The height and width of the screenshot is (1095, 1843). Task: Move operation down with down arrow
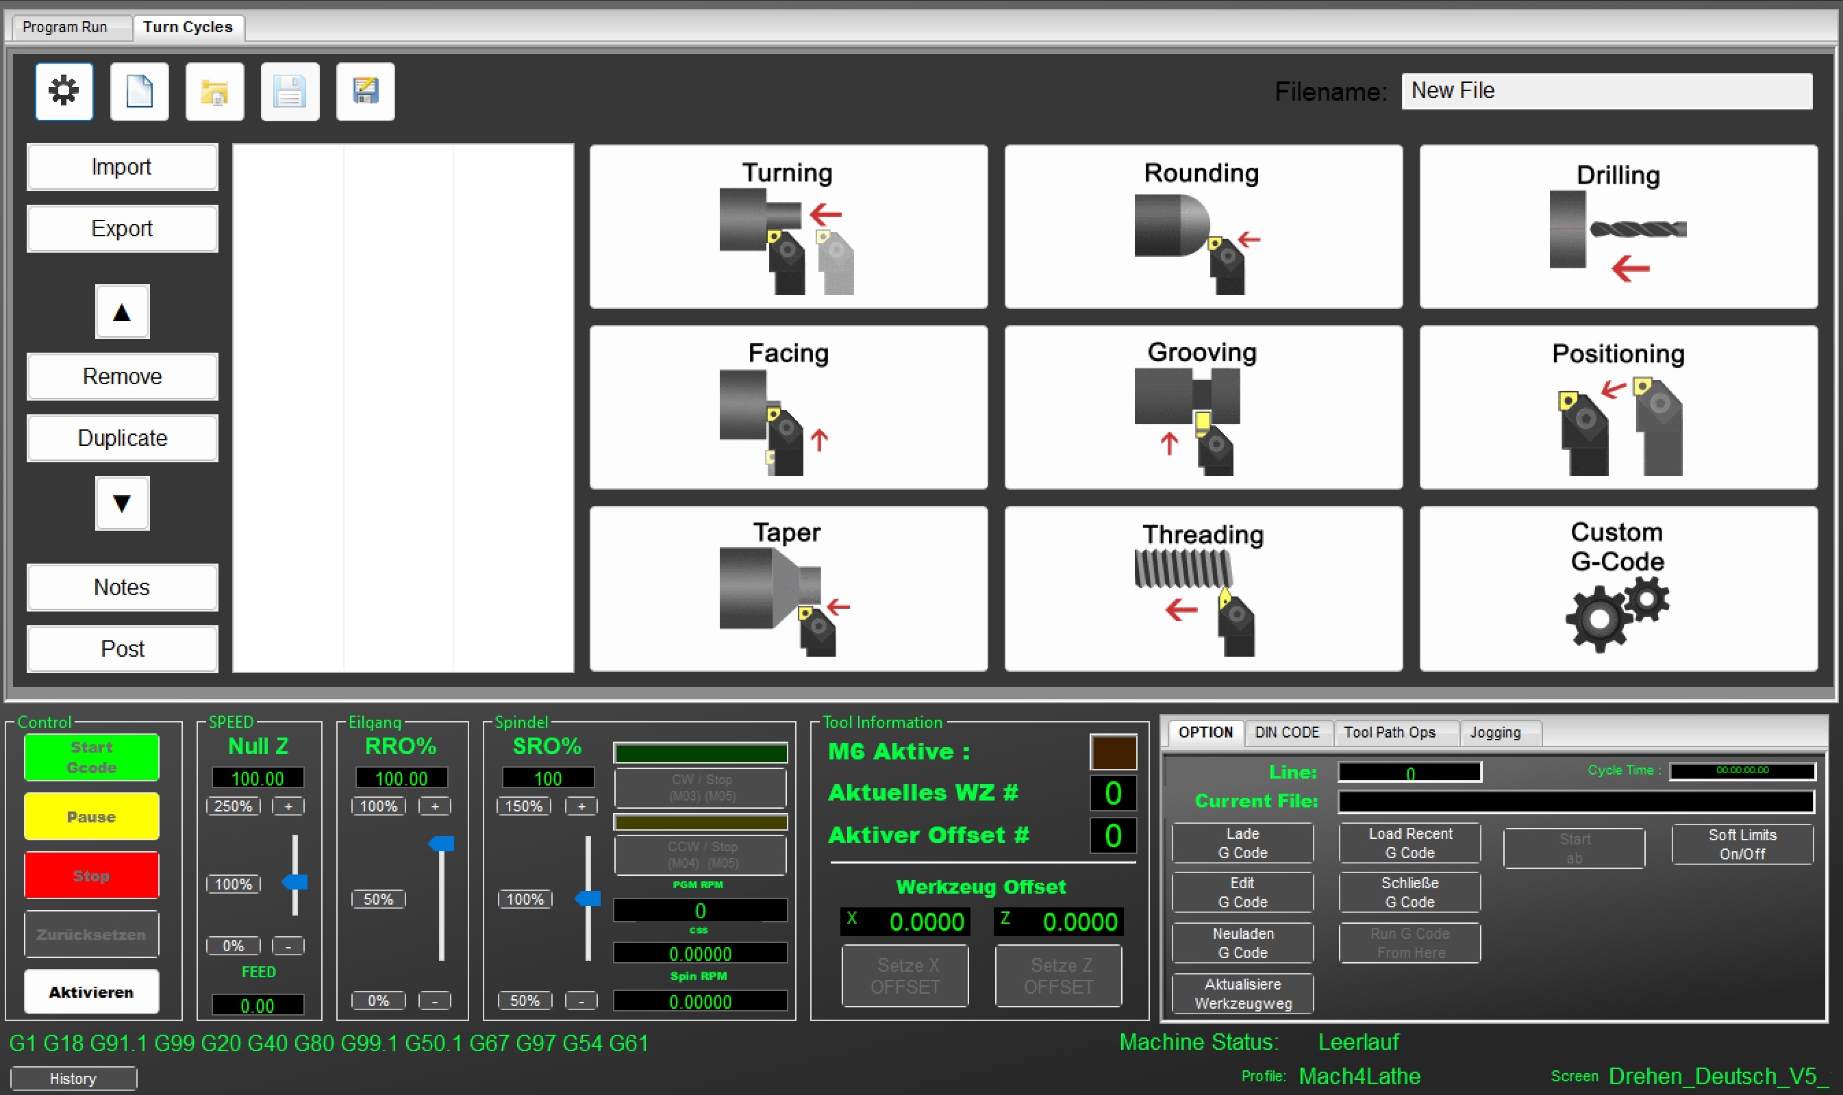point(123,503)
